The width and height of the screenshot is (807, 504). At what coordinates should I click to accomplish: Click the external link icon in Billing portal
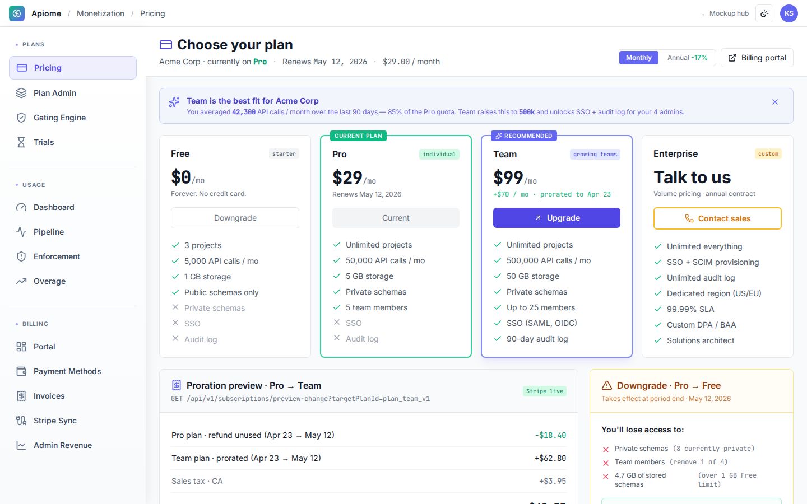tap(732, 58)
